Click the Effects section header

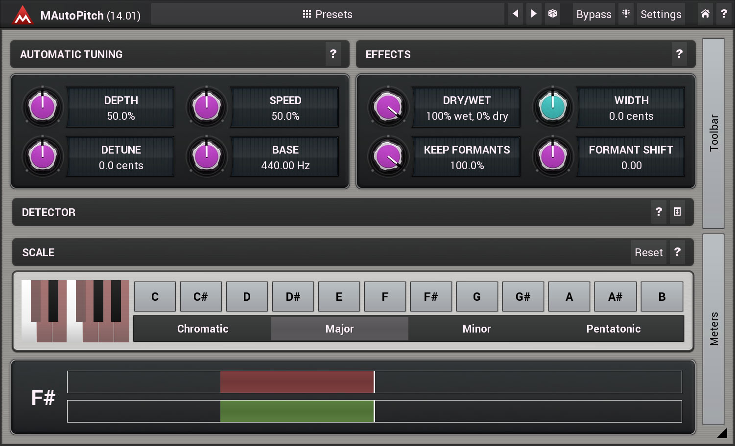pos(526,54)
